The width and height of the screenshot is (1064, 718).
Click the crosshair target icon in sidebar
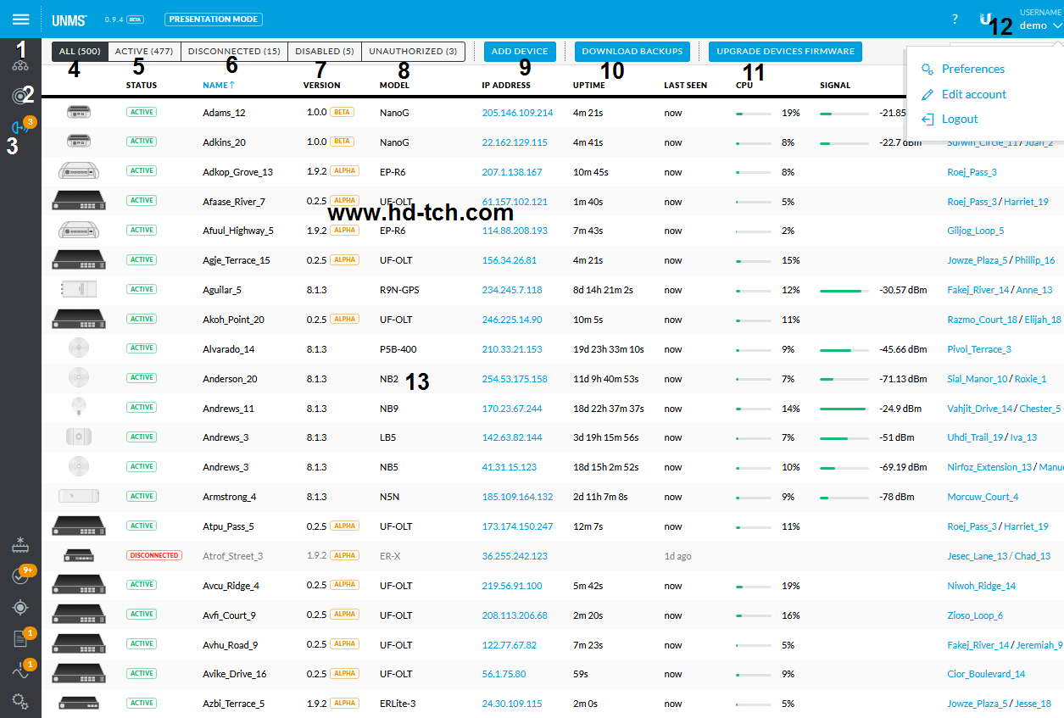(x=20, y=607)
